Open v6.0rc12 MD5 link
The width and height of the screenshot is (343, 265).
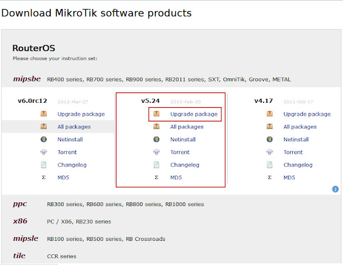click(x=63, y=177)
